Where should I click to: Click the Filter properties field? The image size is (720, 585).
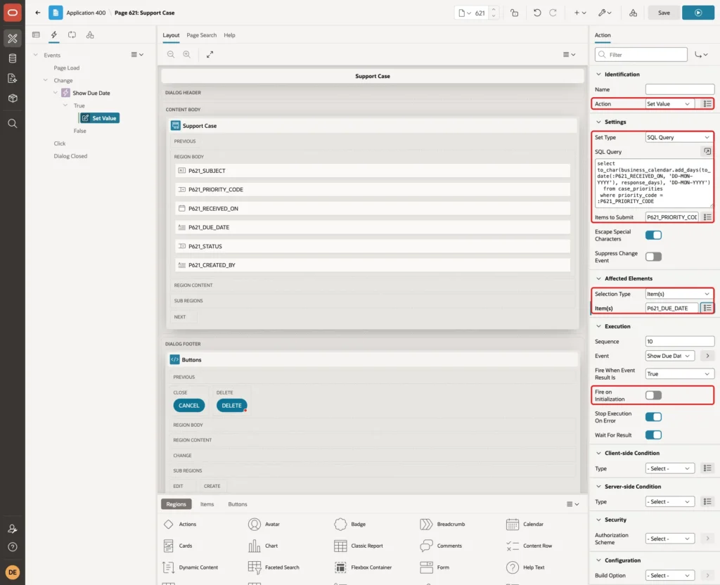[641, 55]
